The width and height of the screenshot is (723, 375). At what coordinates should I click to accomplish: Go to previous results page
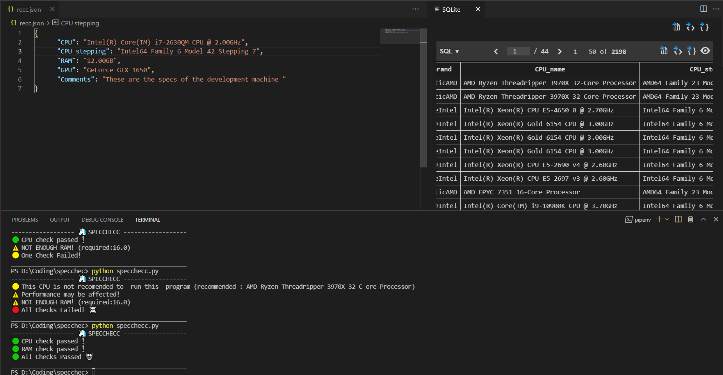[496, 52]
